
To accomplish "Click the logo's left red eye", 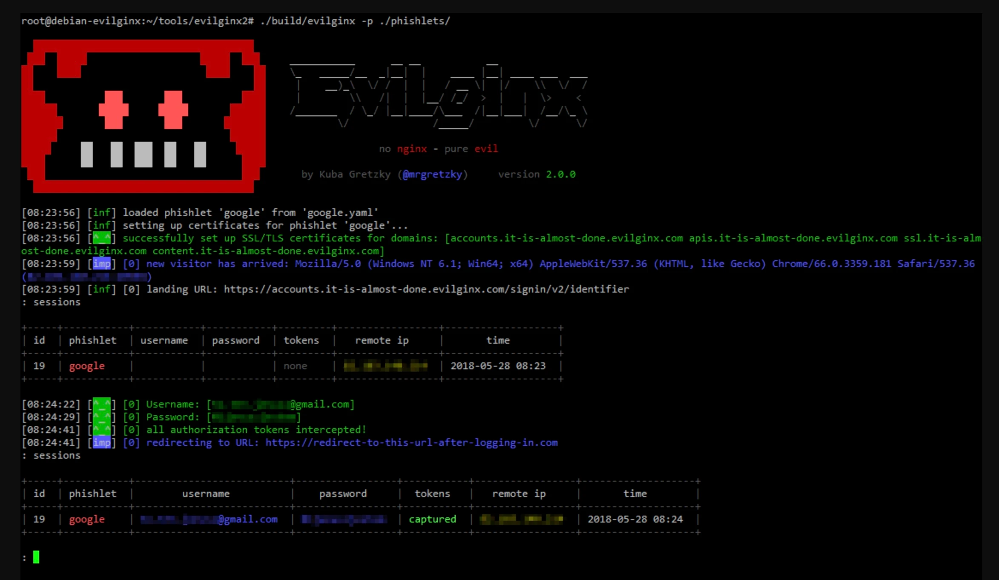I will (x=113, y=109).
